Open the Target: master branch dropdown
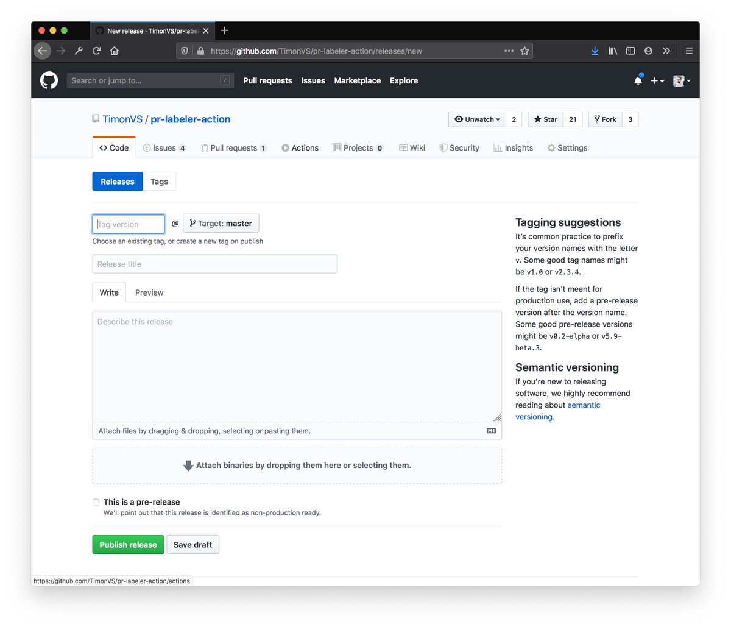This screenshot has height=627, width=731. pyautogui.click(x=221, y=224)
